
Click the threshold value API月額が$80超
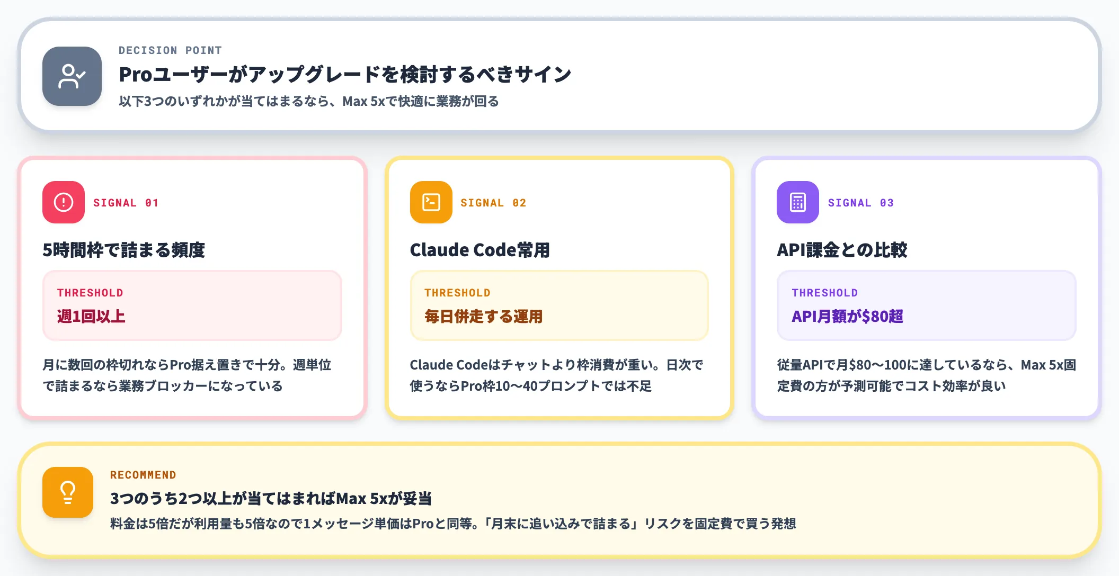tap(847, 317)
